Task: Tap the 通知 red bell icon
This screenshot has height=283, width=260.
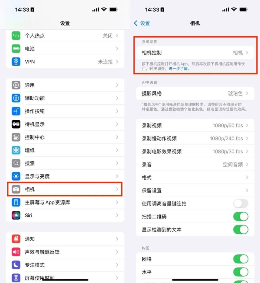Action: click(16, 239)
